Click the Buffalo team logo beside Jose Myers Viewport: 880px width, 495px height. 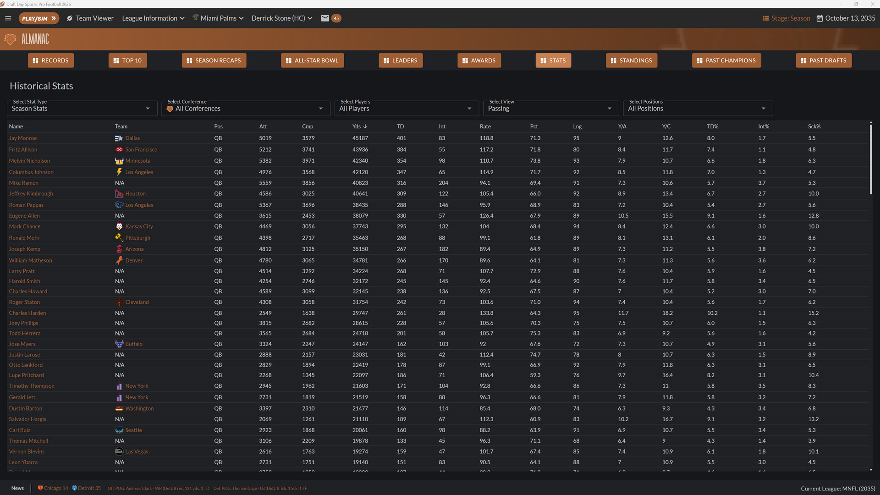(x=118, y=344)
